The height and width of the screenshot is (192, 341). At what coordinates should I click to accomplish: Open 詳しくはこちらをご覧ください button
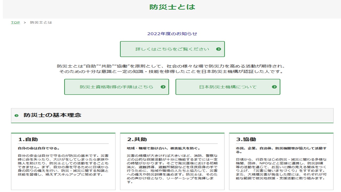pos(172,49)
